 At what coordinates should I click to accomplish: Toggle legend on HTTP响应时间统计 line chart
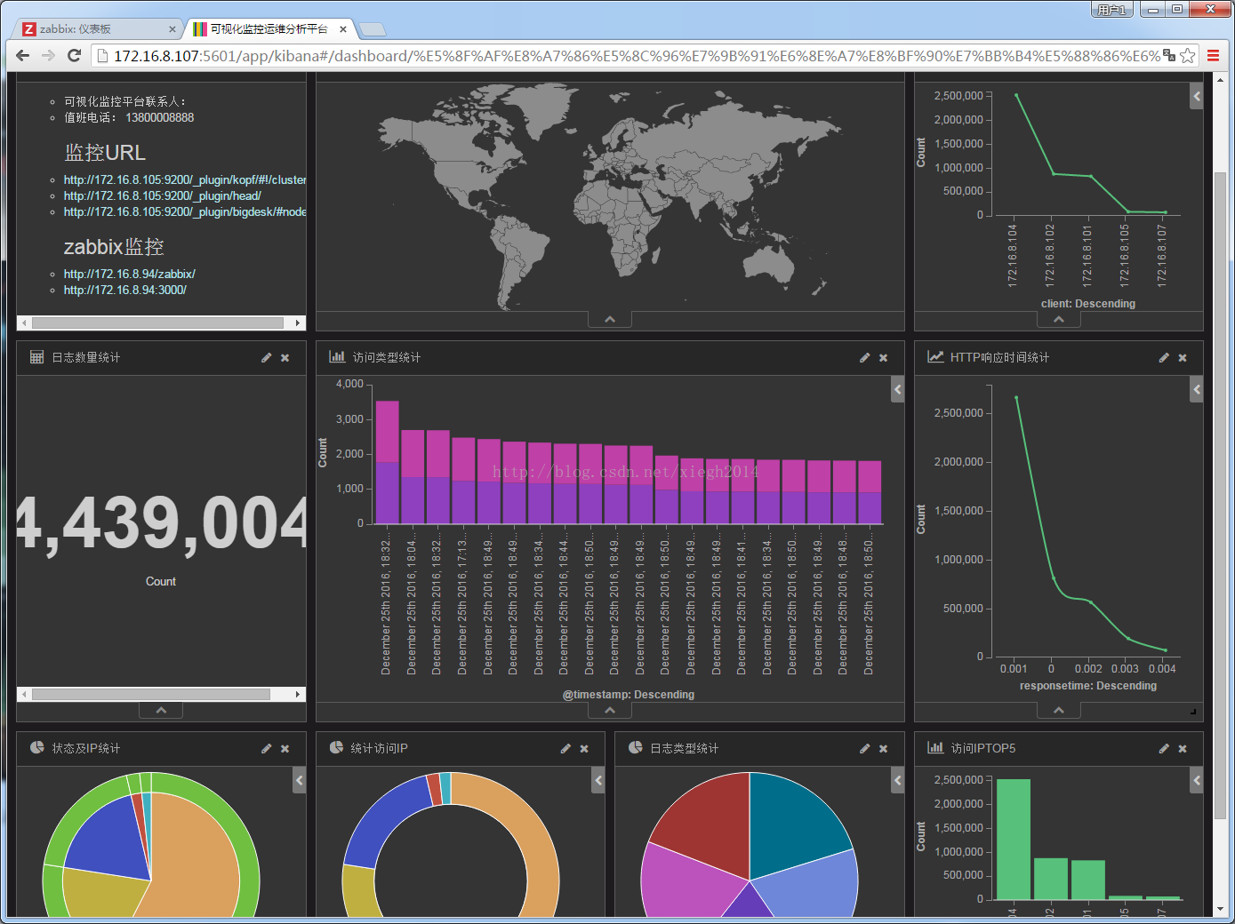[x=1197, y=389]
